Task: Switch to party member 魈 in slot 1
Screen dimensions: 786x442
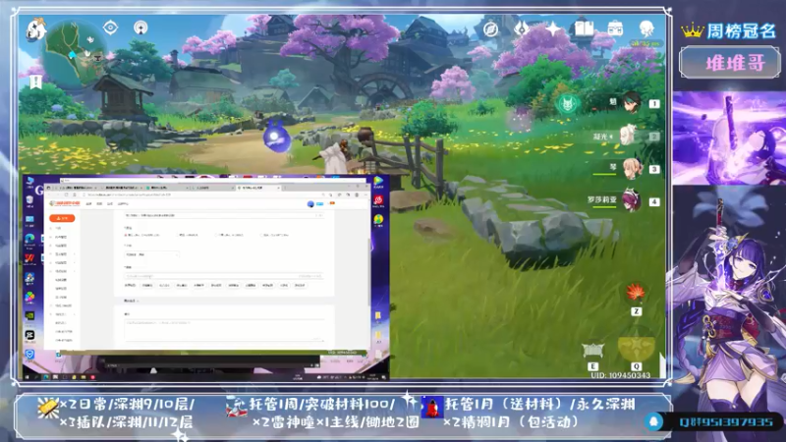Action: point(633,103)
